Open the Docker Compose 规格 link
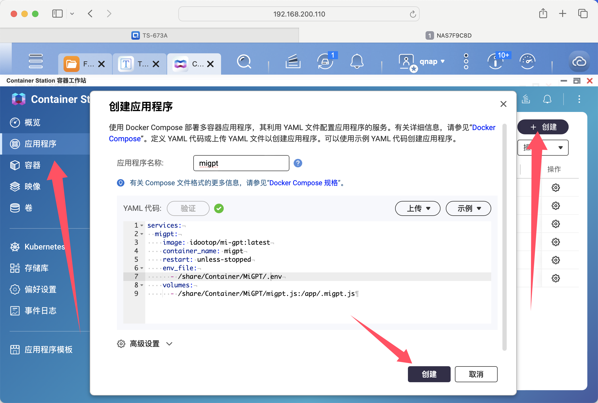 click(304, 183)
